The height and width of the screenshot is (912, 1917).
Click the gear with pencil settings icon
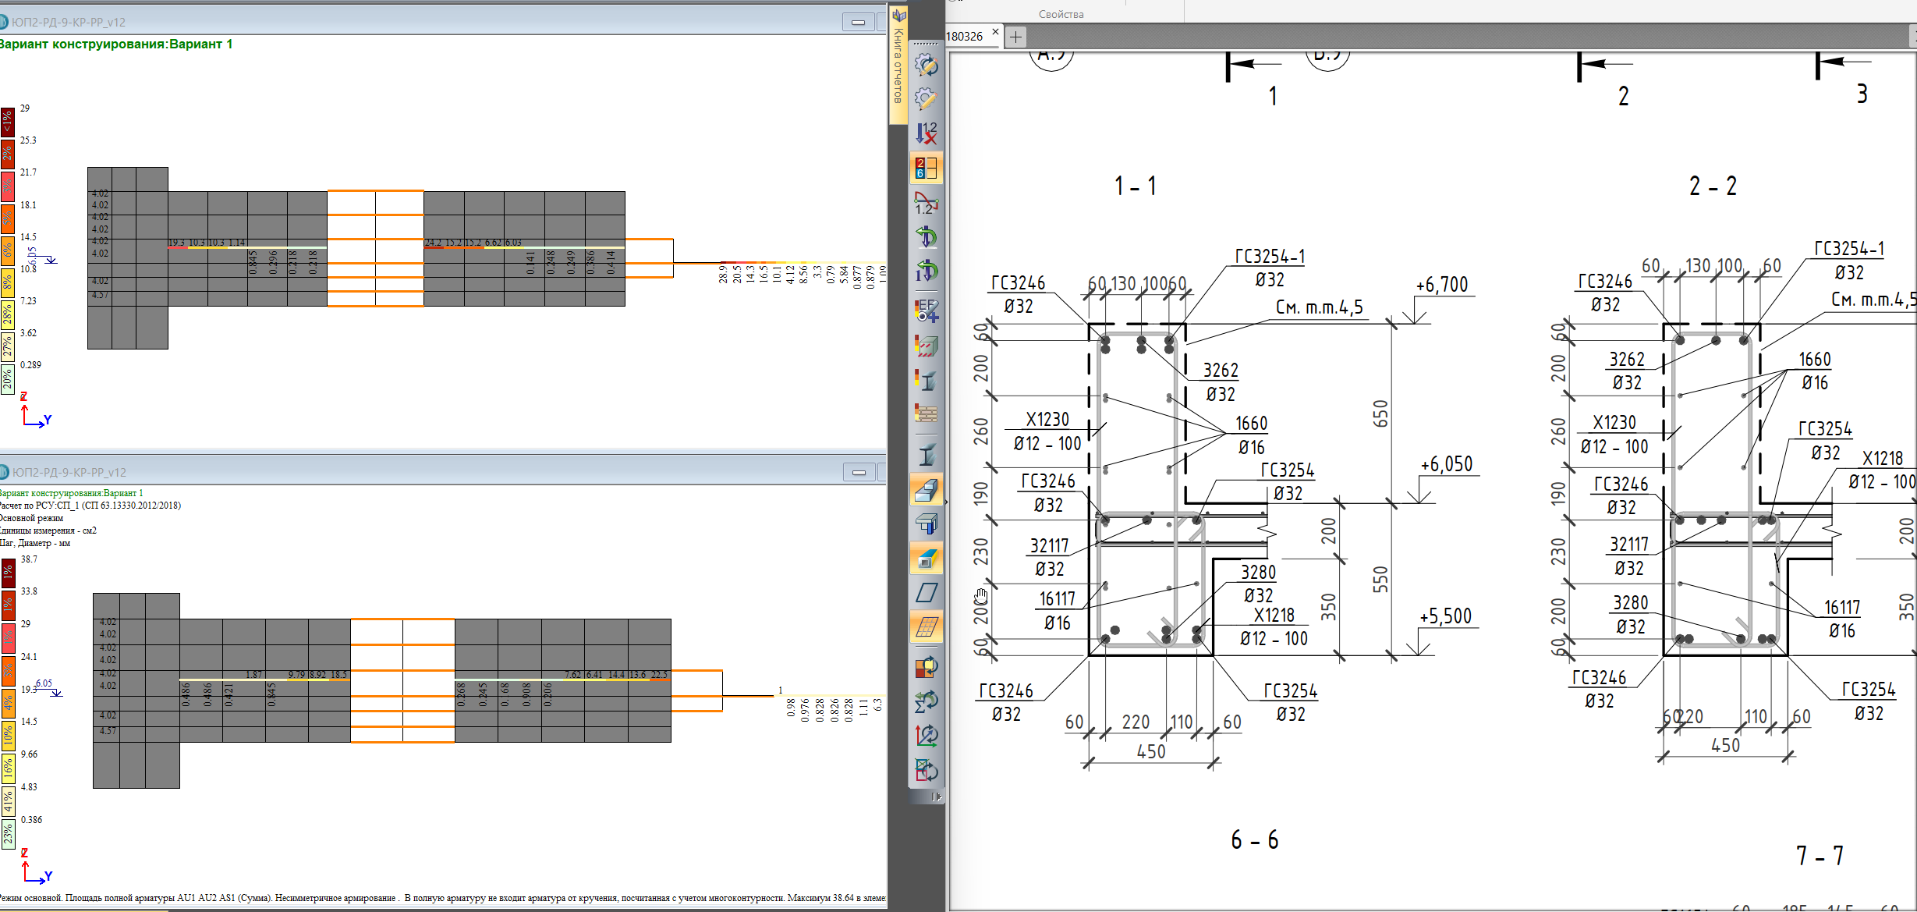click(927, 99)
